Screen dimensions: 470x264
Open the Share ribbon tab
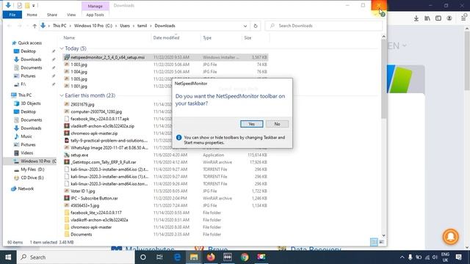pos(52,15)
